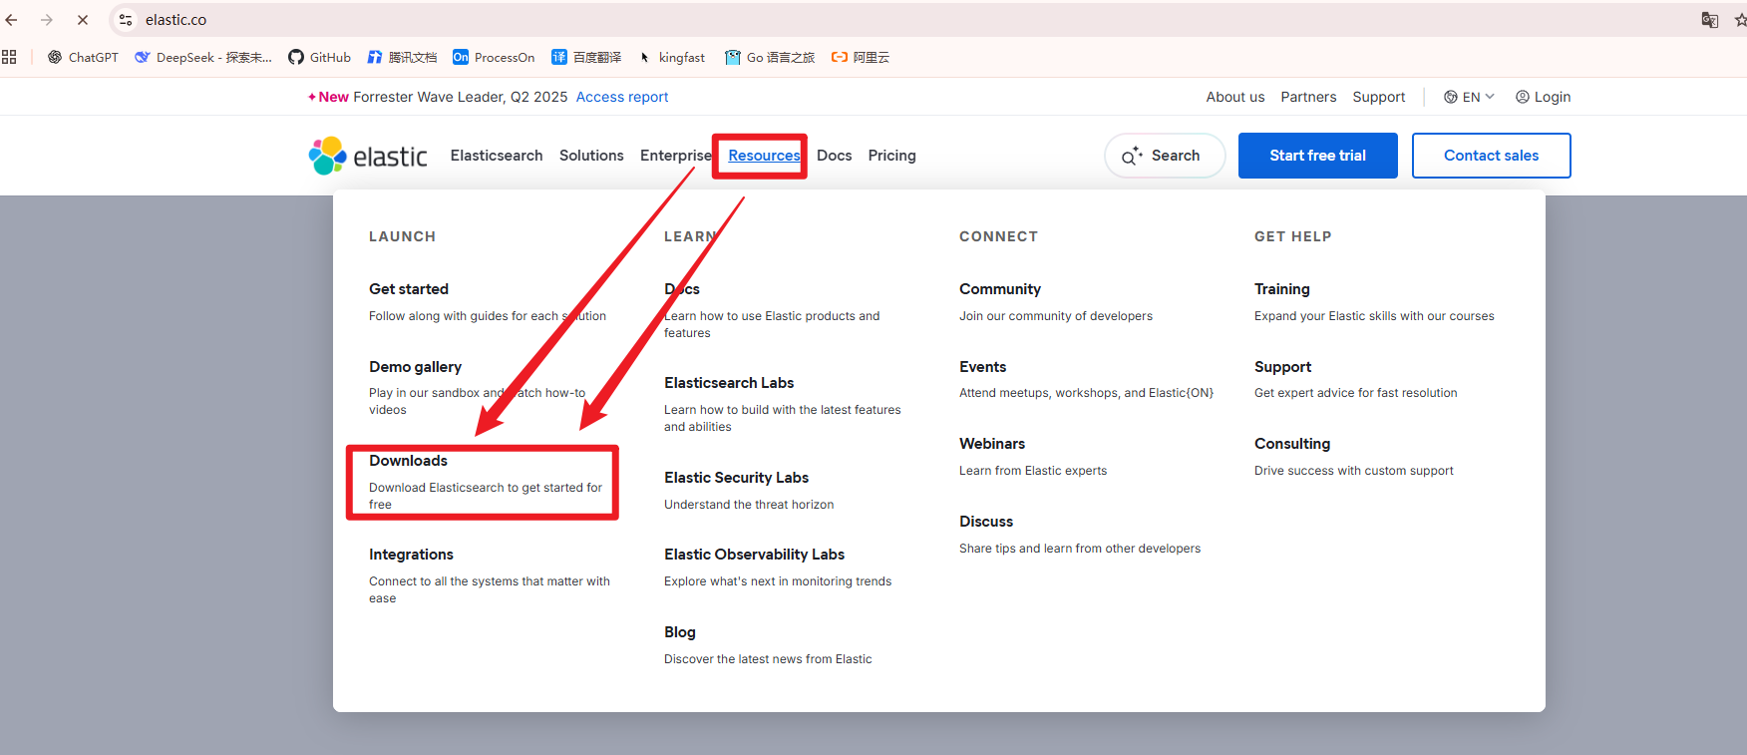
Task: Open the Pricing nav item
Action: [891, 156]
